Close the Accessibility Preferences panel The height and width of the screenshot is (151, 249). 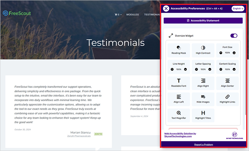click(x=166, y=9)
